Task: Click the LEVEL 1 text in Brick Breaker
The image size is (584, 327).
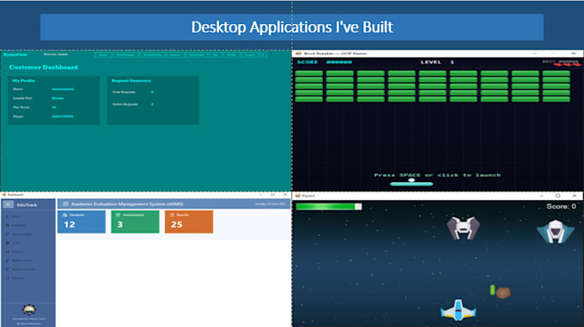Action: click(x=437, y=62)
